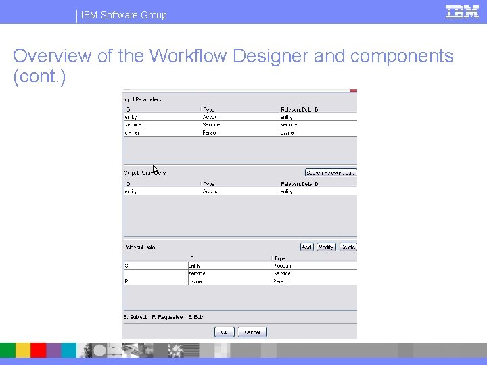Select the entity ID cell in Input Parameters
The height and width of the screenshot is (365, 487).
click(x=162, y=117)
